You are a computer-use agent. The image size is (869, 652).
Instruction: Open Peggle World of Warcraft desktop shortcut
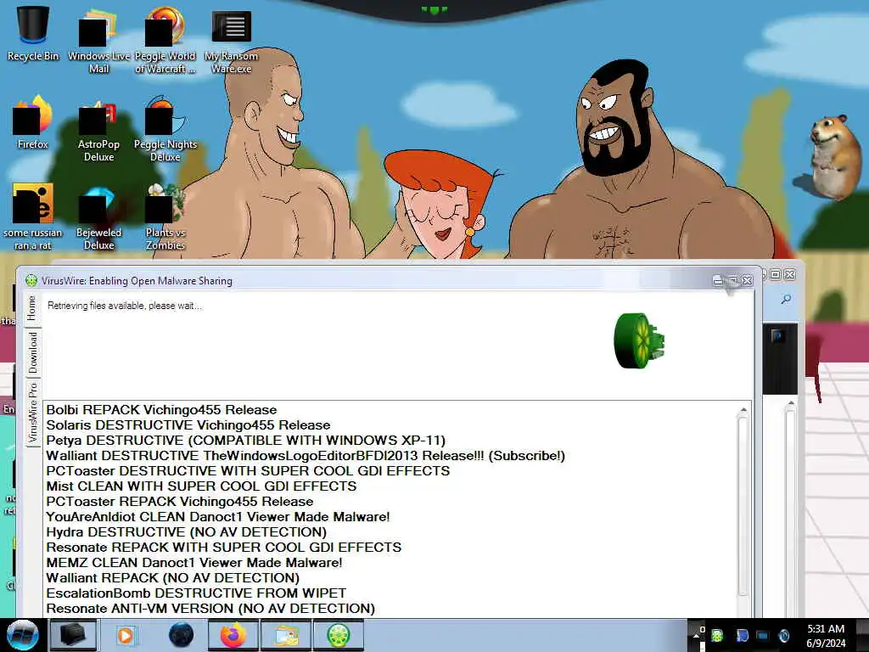pos(165,40)
